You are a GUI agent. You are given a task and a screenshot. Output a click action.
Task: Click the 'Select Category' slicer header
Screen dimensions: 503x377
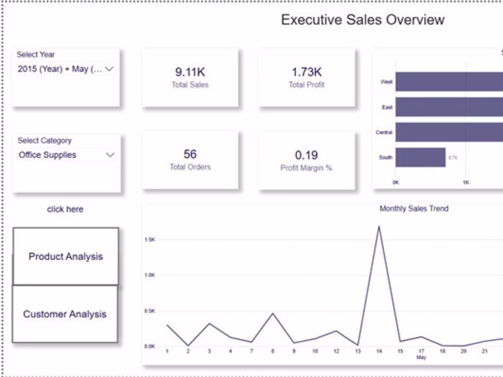pos(45,141)
